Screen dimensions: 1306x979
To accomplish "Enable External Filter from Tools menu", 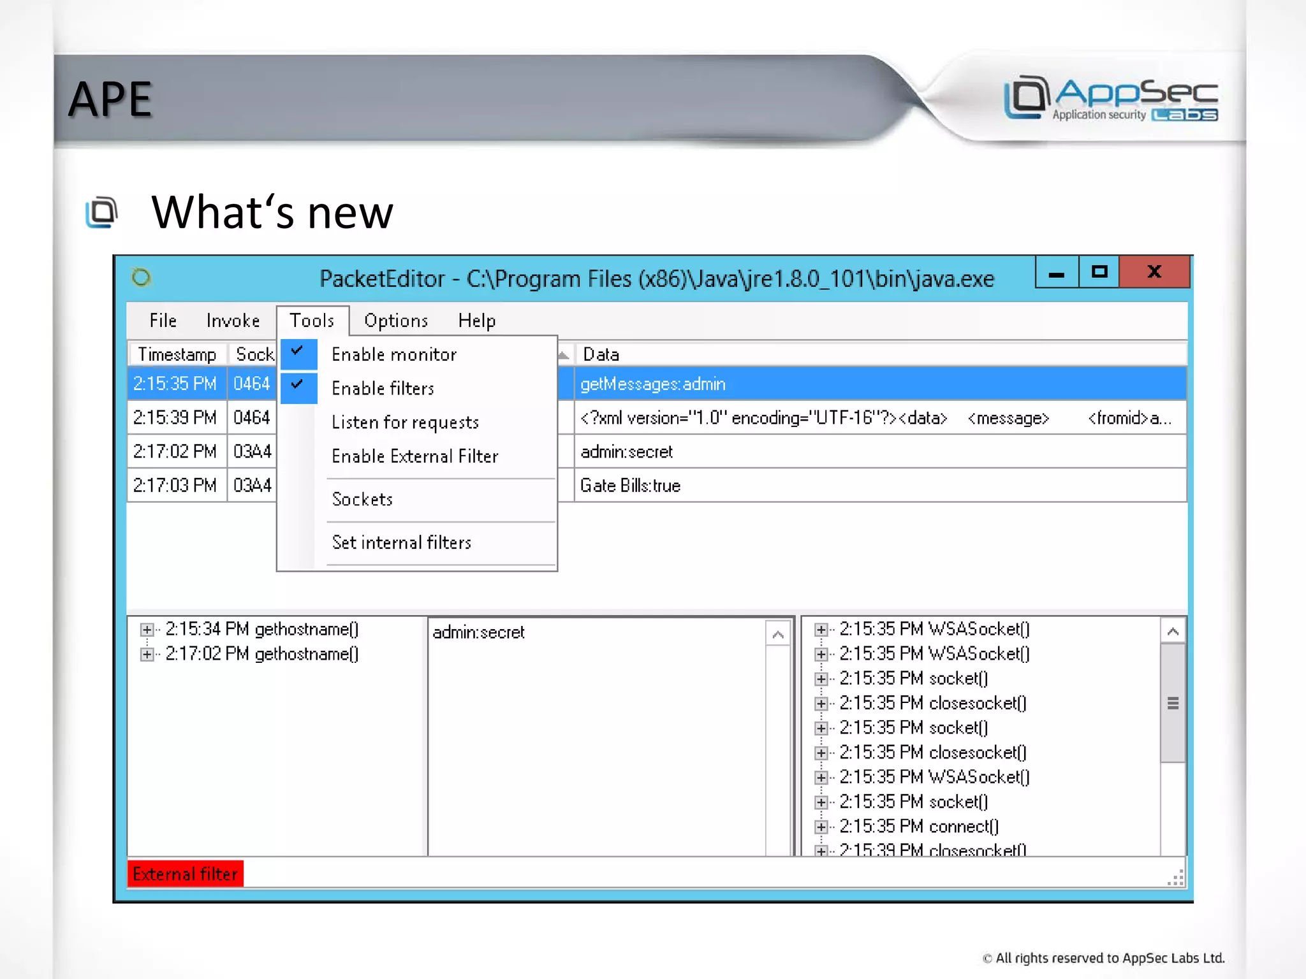I will click(415, 456).
